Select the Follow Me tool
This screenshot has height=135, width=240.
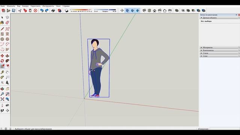(x=7, y=61)
